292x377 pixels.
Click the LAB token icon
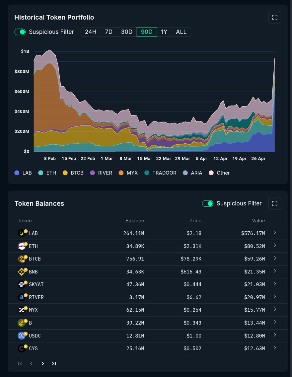pos(22,233)
